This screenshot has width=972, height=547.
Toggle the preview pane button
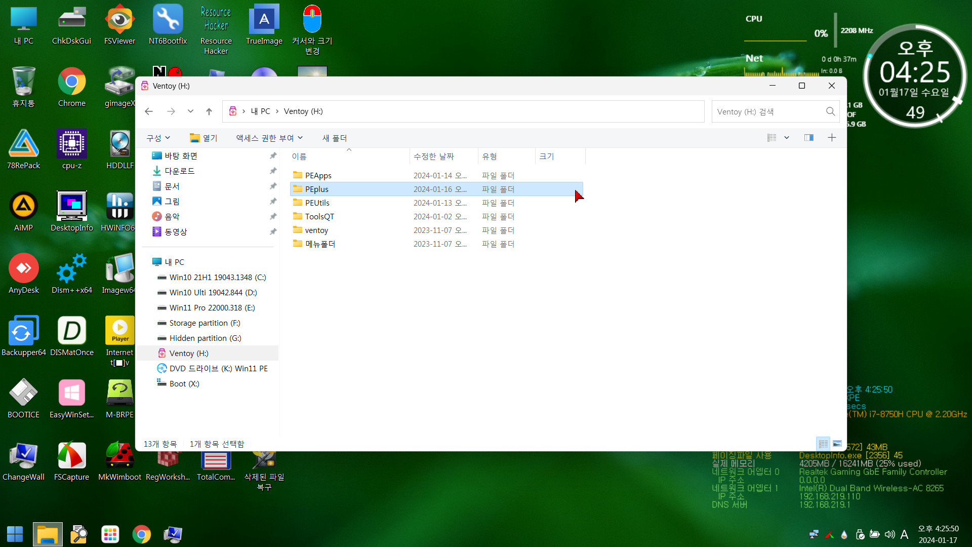808,138
